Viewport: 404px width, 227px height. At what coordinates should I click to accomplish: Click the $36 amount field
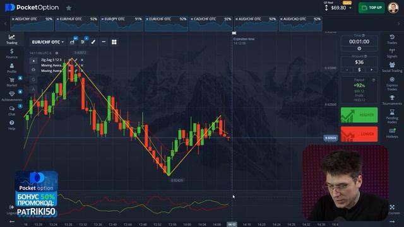coord(359,62)
